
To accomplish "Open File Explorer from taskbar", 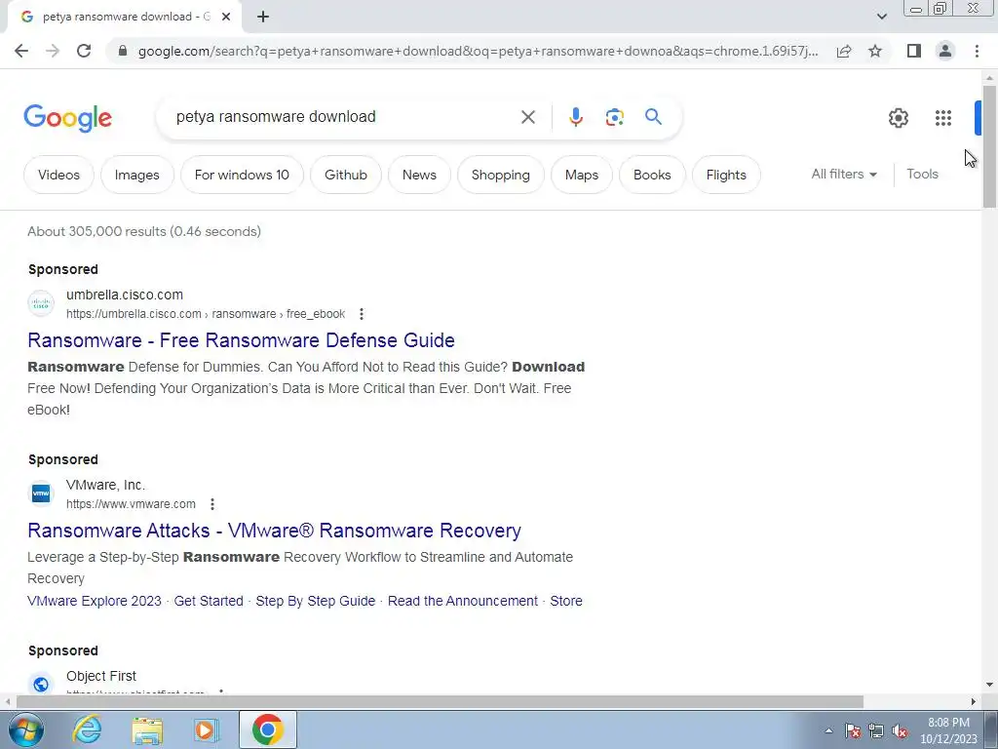I will [x=147, y=729].
